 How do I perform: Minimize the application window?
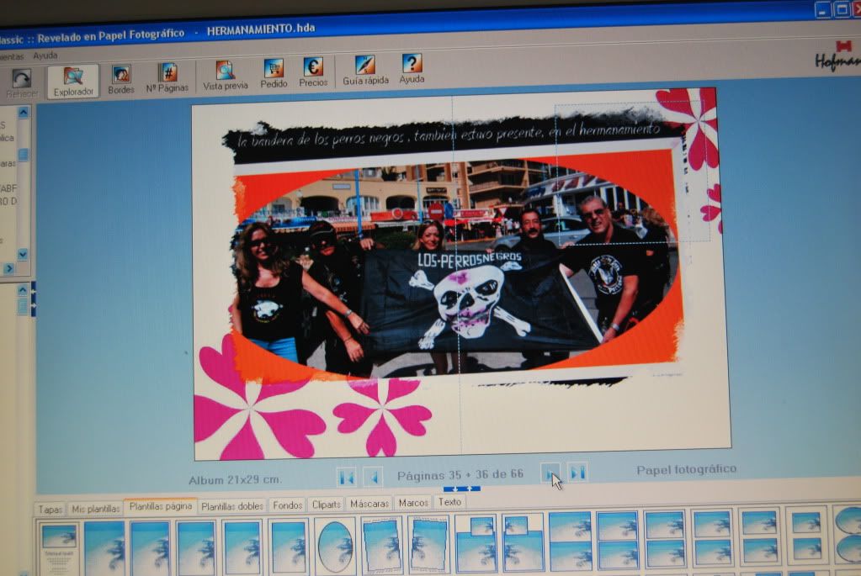[822, 10]
